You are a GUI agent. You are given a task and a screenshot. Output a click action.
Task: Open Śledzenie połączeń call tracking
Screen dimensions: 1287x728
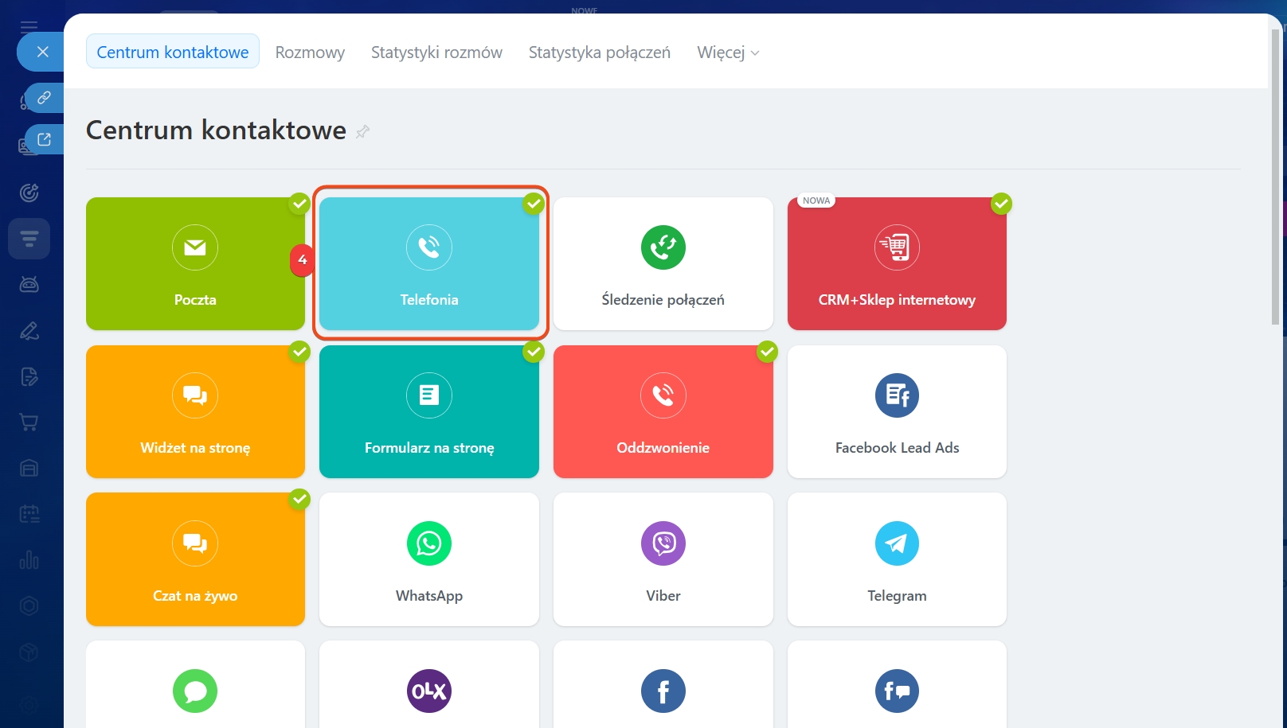pyautogui.click(x=663, y=263)
